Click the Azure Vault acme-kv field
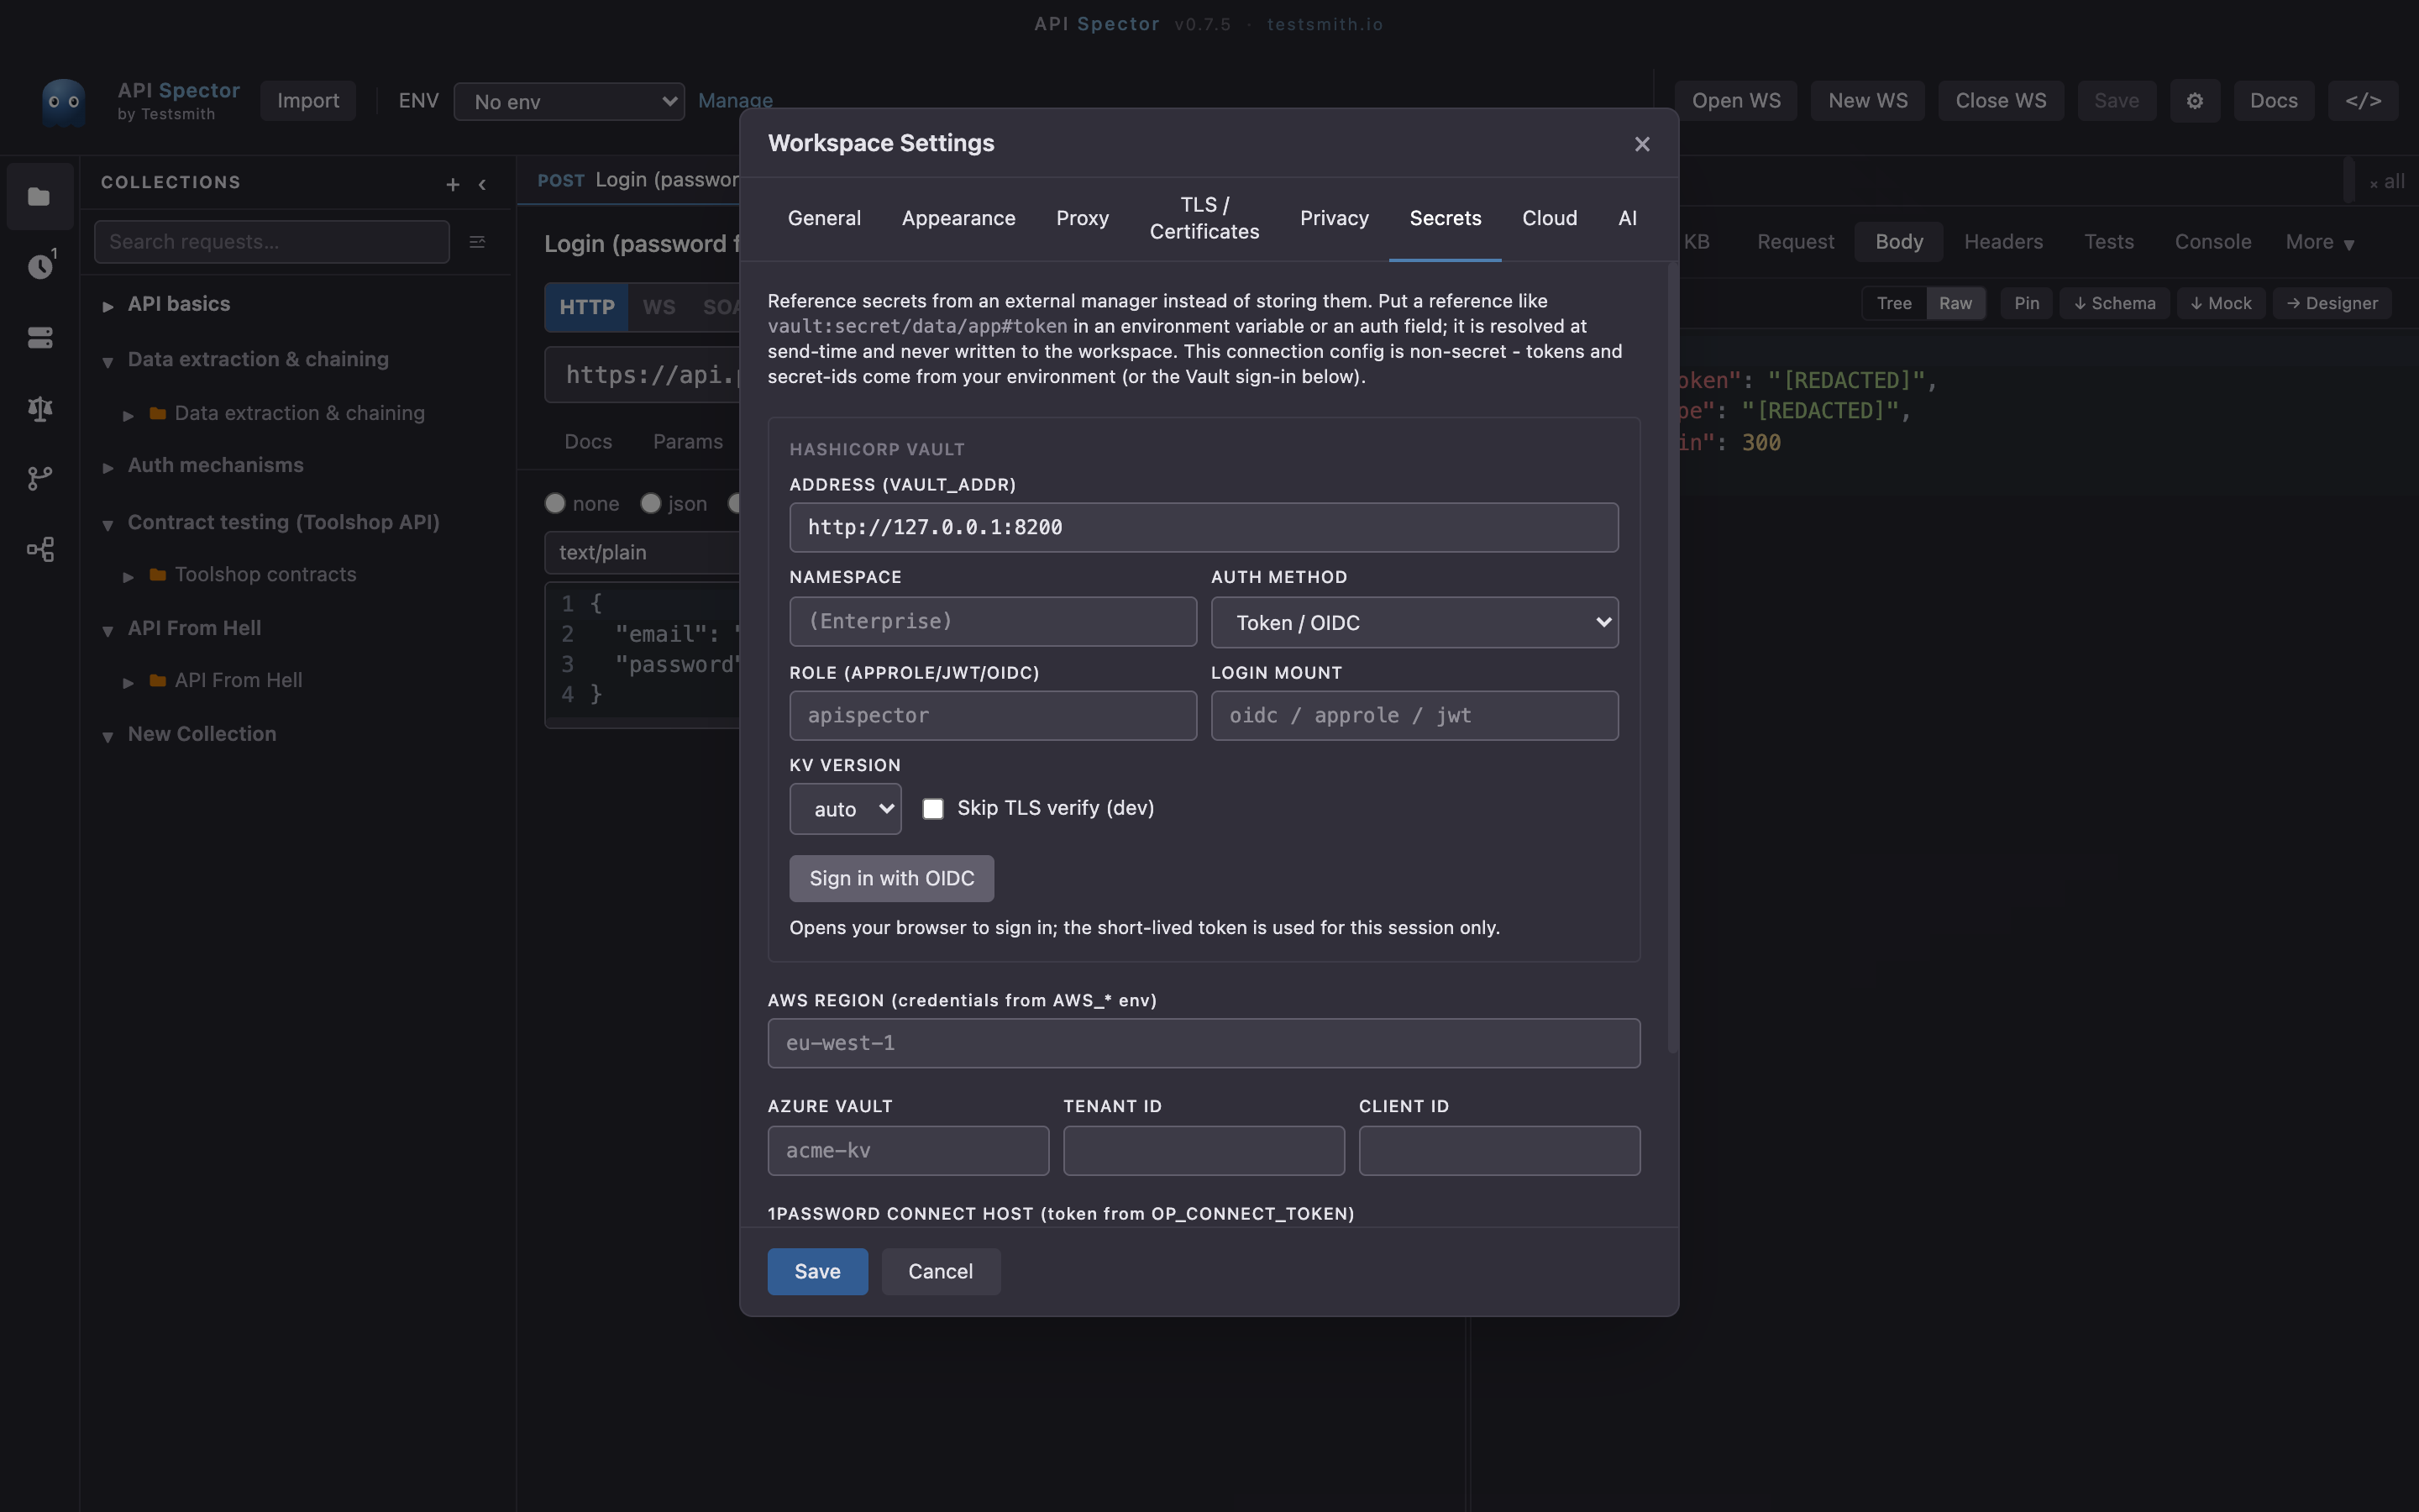Viewport: 2419px width, 1512px height. (908, 1150)
